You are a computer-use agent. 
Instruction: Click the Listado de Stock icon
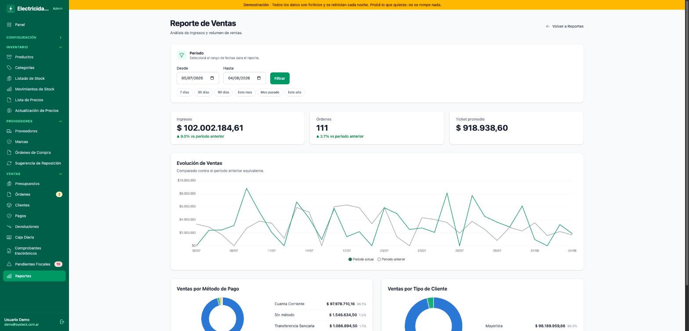tap(9, 78)
